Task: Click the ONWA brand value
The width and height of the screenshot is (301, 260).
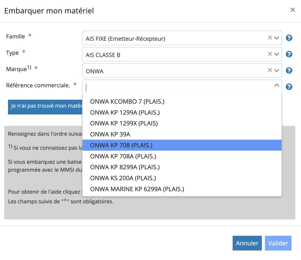Action: [94, 71]
